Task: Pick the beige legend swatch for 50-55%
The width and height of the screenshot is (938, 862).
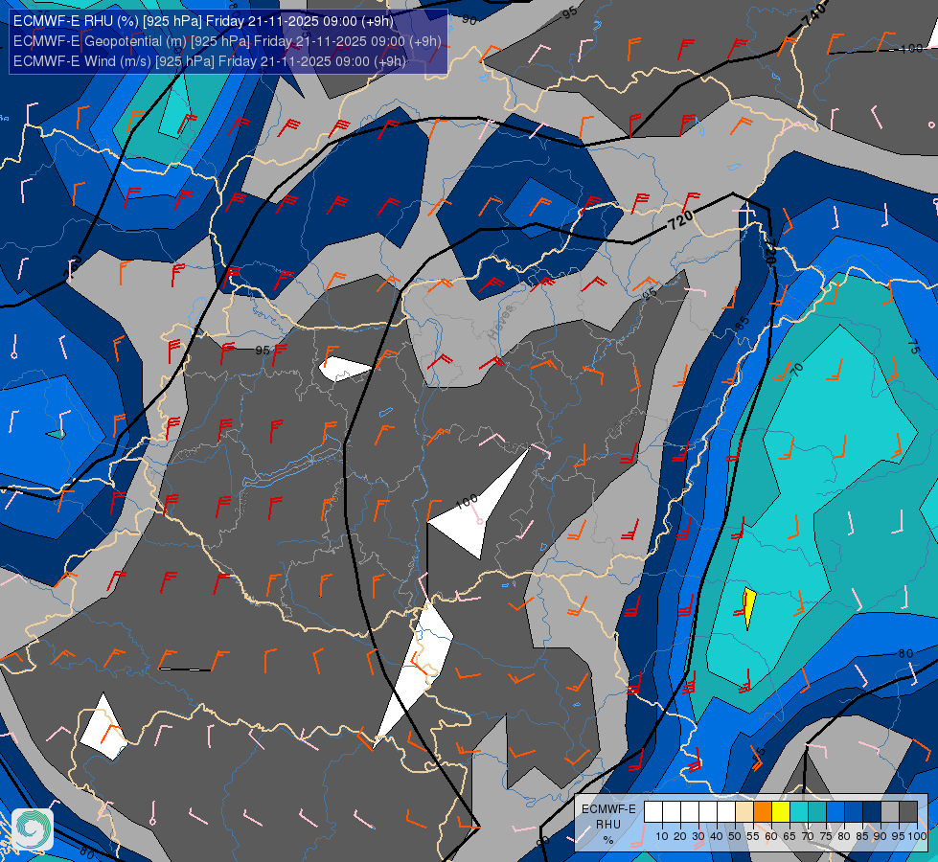Action: coord(744,812)
